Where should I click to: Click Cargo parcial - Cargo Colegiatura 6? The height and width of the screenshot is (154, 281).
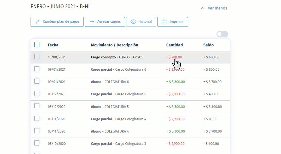[118, 69]
